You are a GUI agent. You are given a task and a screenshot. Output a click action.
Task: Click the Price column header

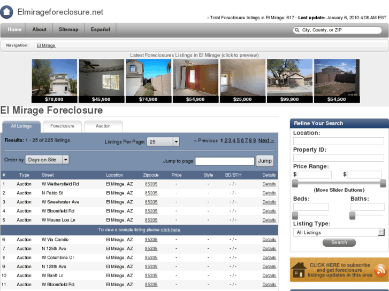[x=177, y=175]
